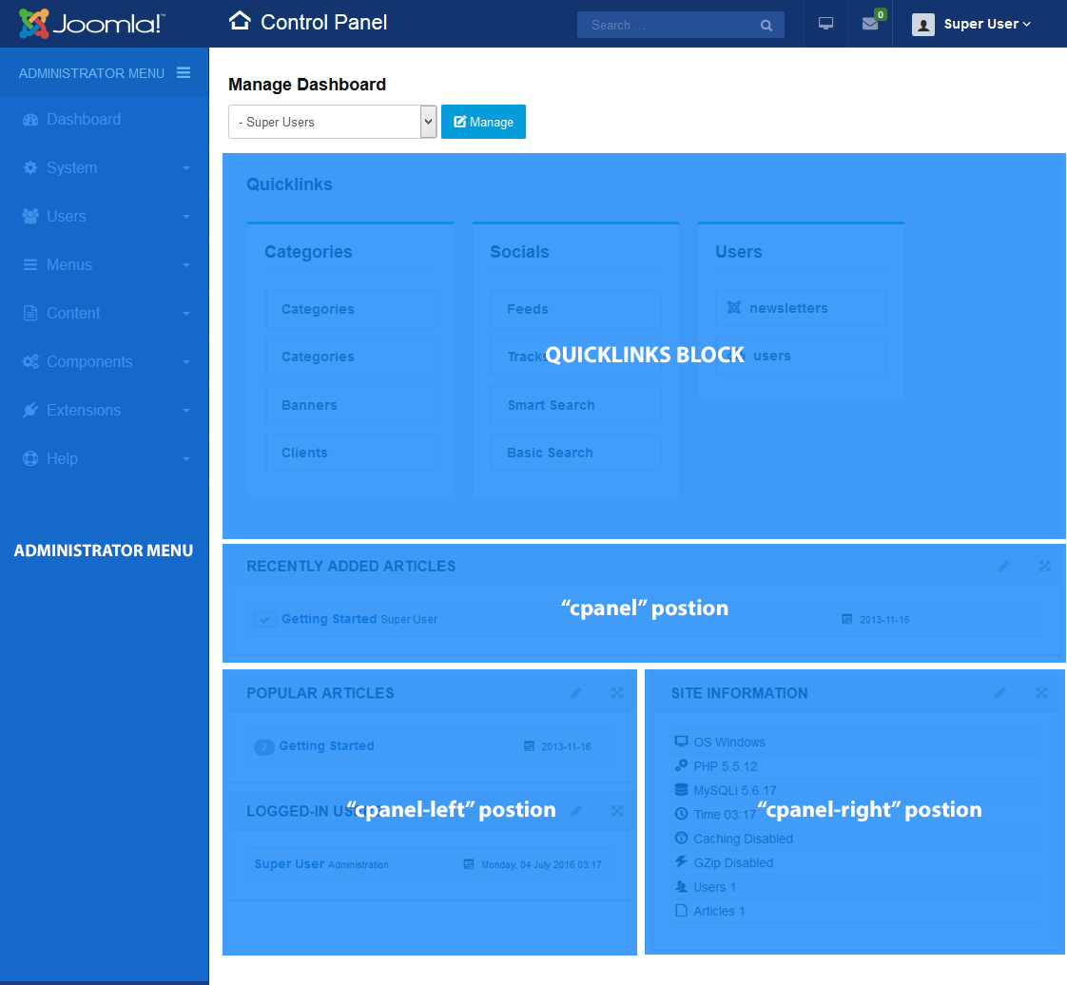Viewport: 1067px width, 985px height.
Task: Open the Smart Search quicklink
Action: click(x=575, y=405)
